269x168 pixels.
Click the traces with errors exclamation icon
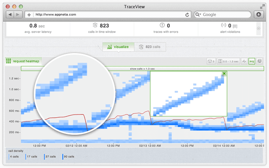(162, 25)
